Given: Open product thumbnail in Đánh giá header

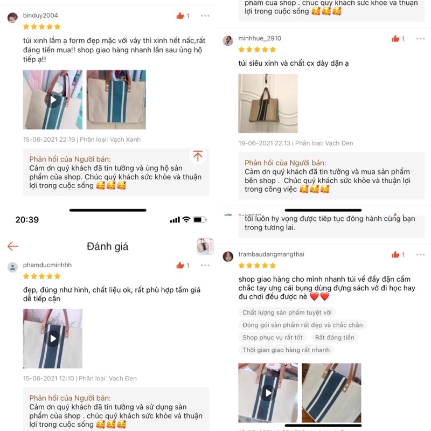Looking at the screenshot, I should (x=205, y=246).
